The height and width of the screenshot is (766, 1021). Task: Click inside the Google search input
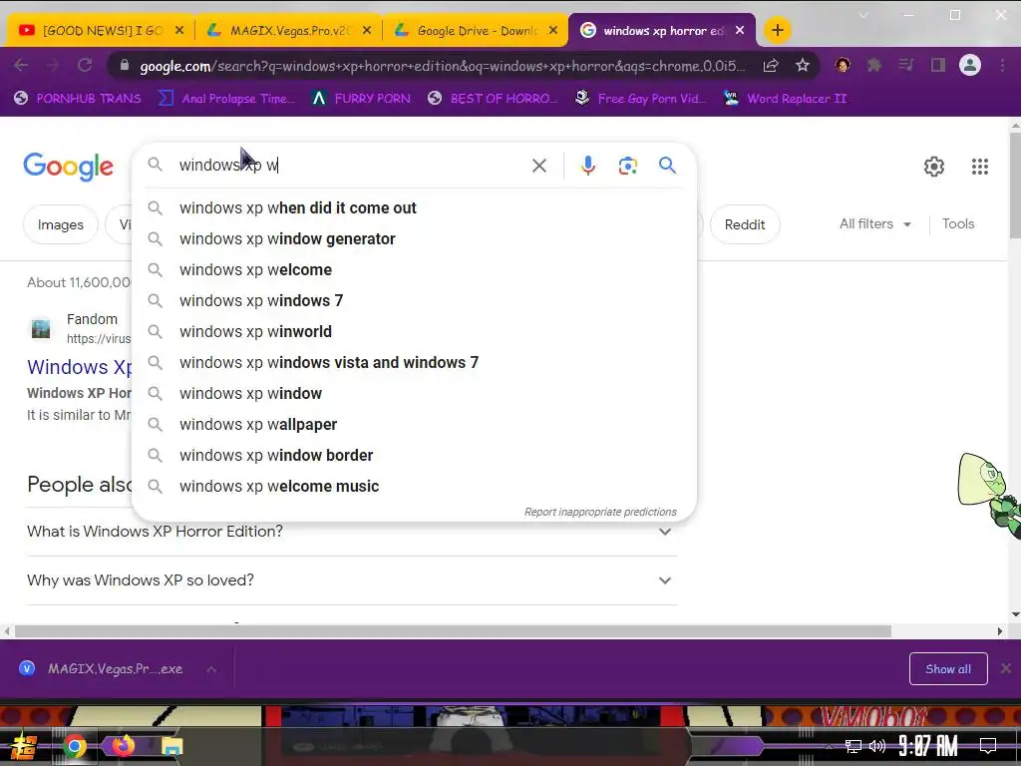point(352,166)
